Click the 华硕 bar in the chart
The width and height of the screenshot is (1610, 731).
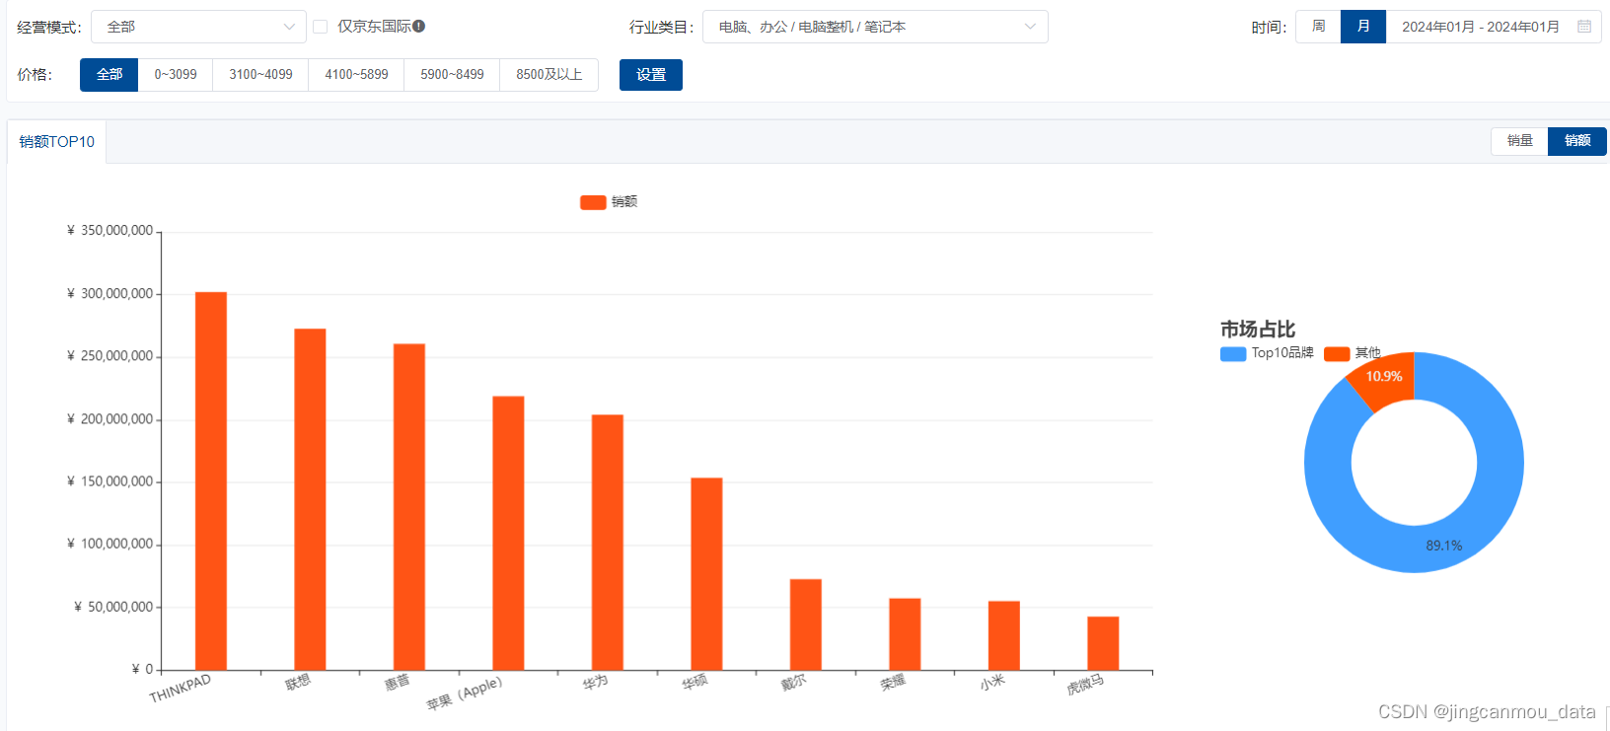point(706,574)
